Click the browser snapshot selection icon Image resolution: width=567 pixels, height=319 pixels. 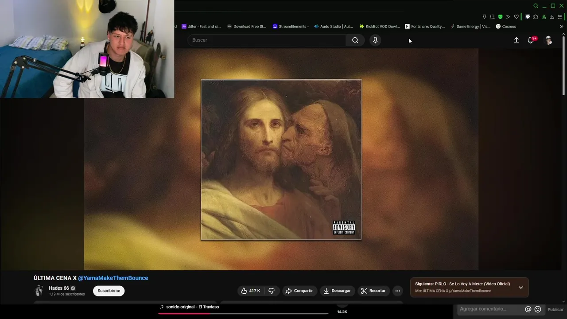pos(492,17)
